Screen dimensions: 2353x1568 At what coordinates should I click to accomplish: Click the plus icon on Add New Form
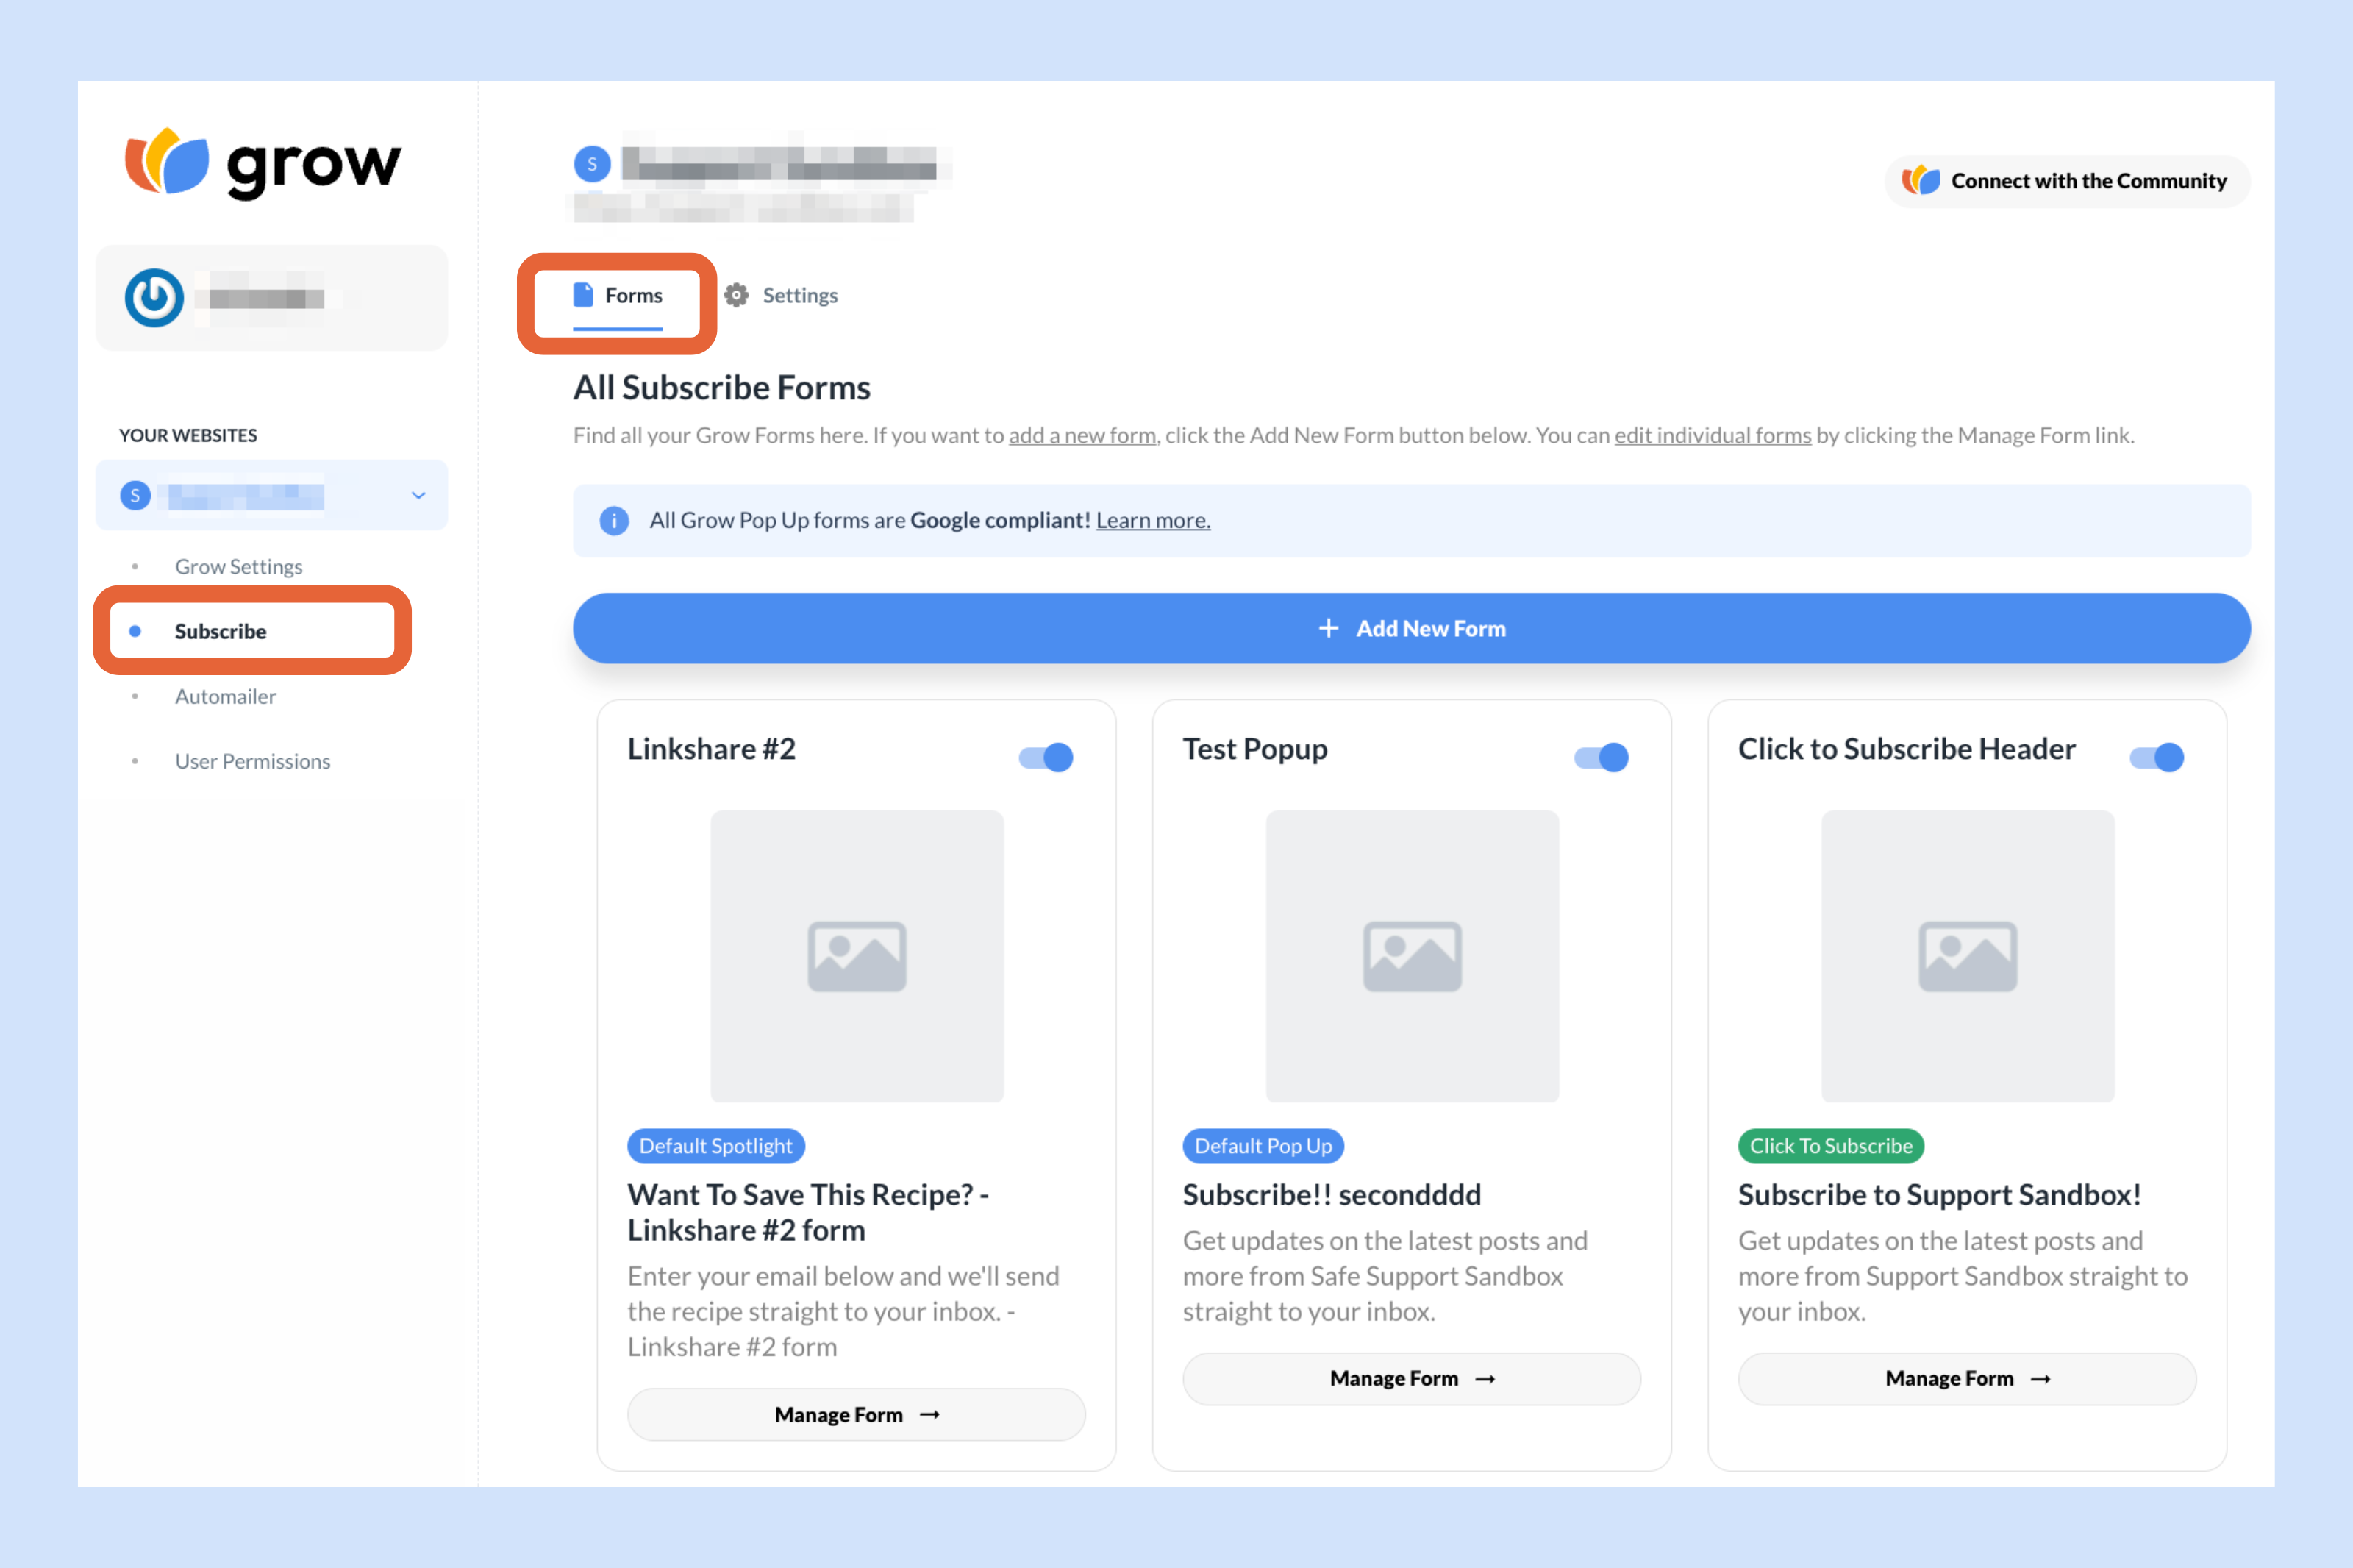1329,628
